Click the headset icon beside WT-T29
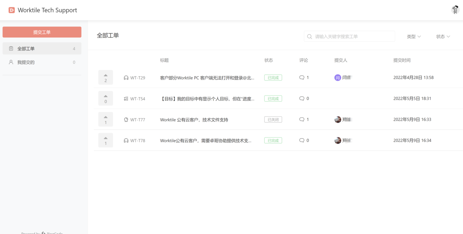 (x=126, y=78)
